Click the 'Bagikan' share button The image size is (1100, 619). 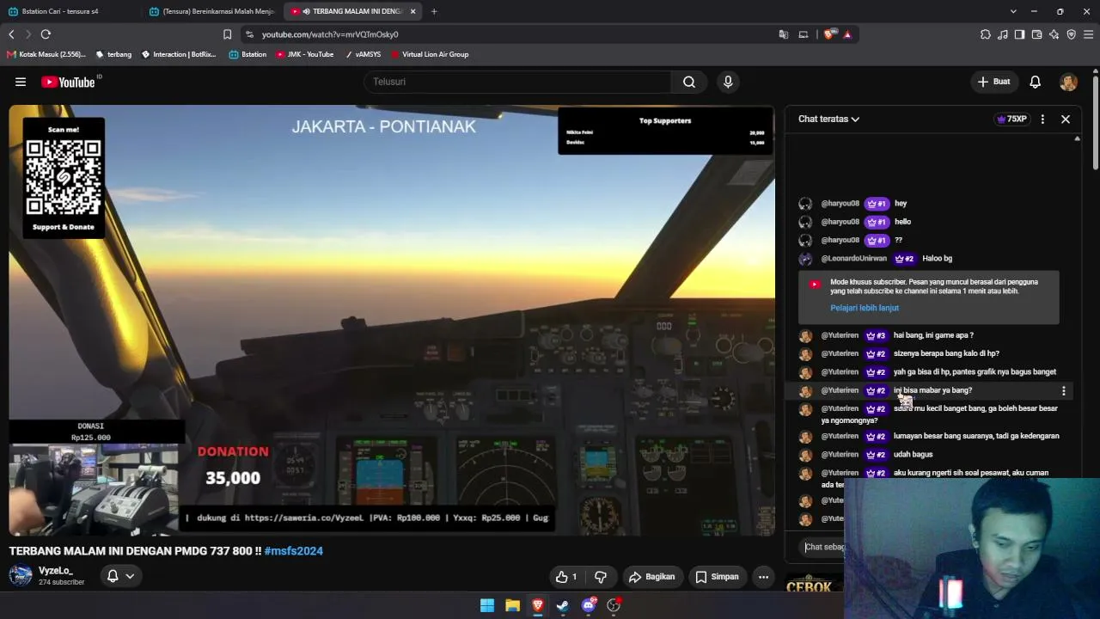point(651,577)
